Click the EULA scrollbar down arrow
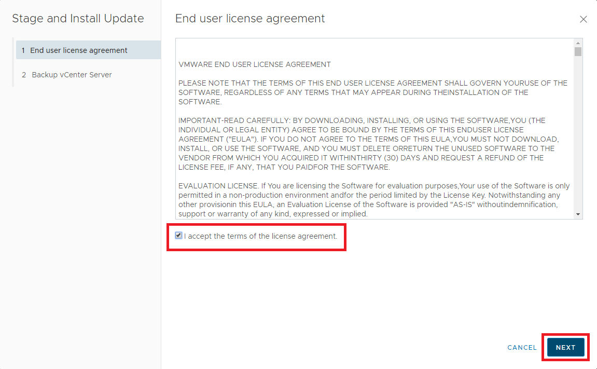This screenshot has height=369, width=597. click(578, 214)
